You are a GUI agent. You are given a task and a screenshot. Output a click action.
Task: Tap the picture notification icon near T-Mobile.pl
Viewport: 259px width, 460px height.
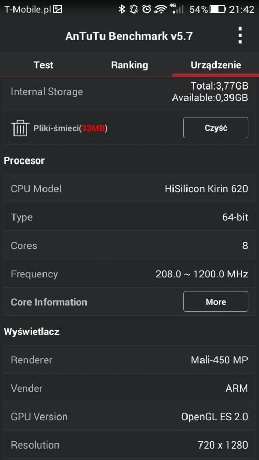[x=58, y=10]
